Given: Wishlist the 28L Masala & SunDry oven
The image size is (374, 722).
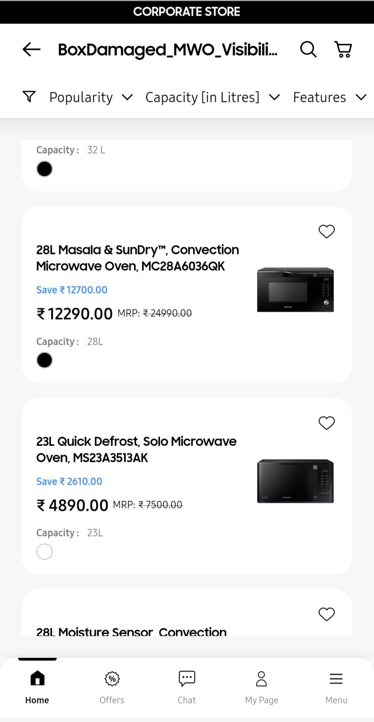Looking at the screenshot, I should [327, 231].
